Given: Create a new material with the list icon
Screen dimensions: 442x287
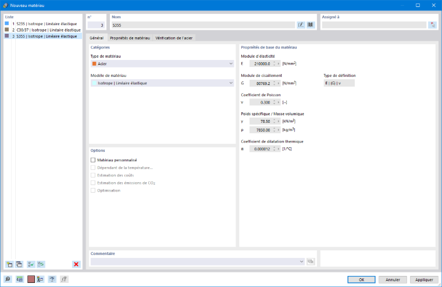Looking at the screenshot, I should click(9, 264).
